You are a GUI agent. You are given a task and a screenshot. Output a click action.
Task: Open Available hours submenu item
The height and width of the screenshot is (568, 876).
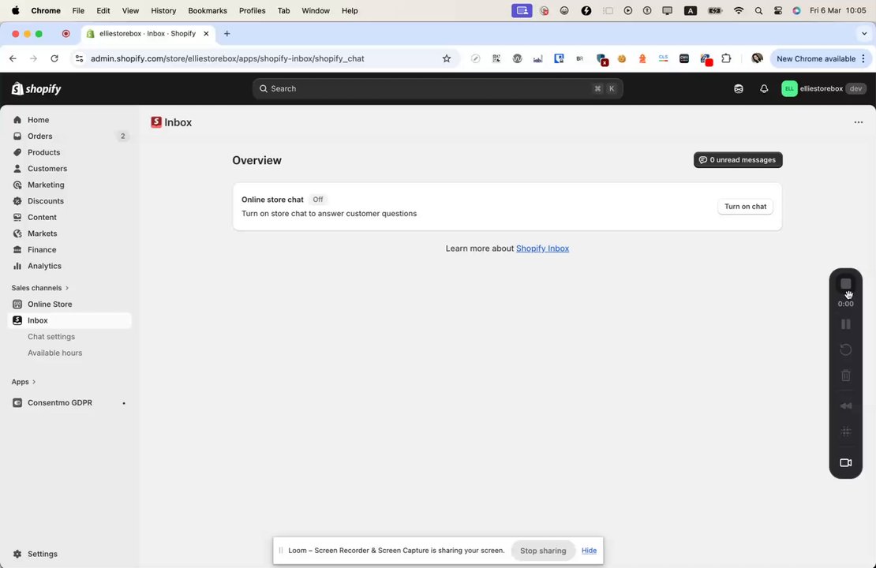(54, 353)
